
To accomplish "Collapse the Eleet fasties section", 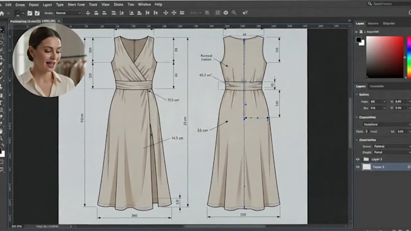I will click(x=357, y=140).
